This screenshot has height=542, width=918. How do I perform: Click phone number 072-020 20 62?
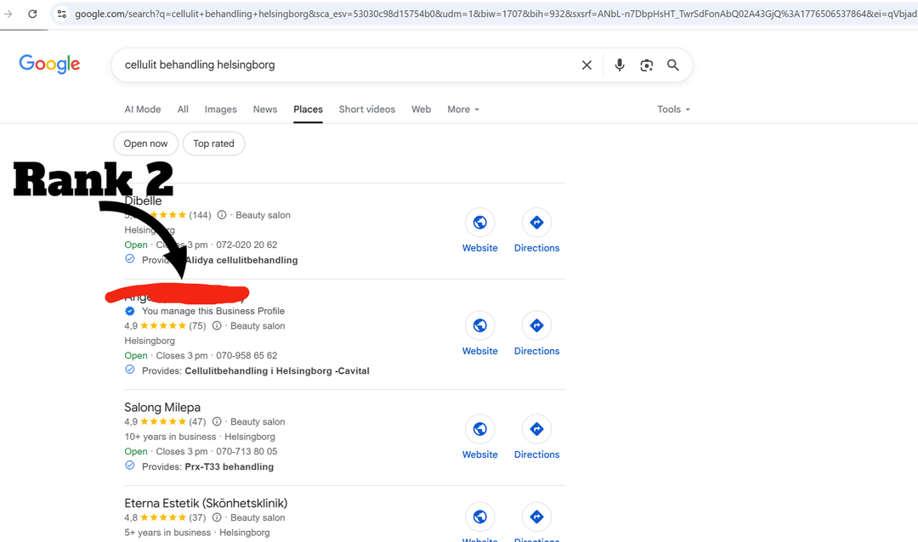(246, 246)
